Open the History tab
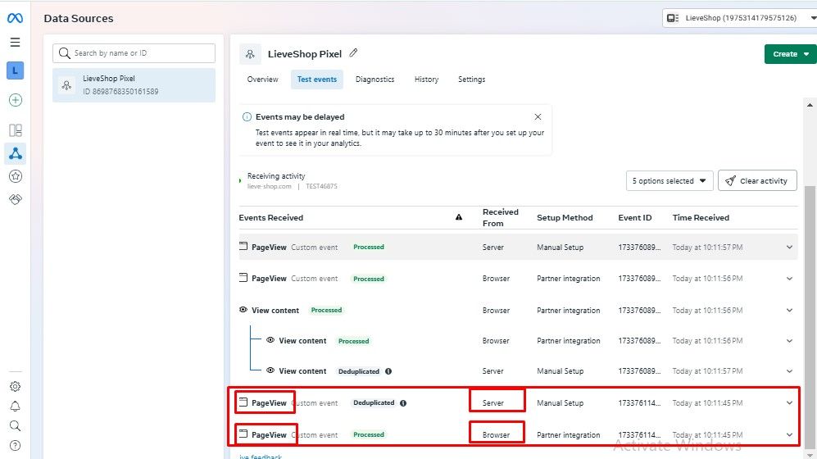Viewport: 817px width, 459px height. 426,80
